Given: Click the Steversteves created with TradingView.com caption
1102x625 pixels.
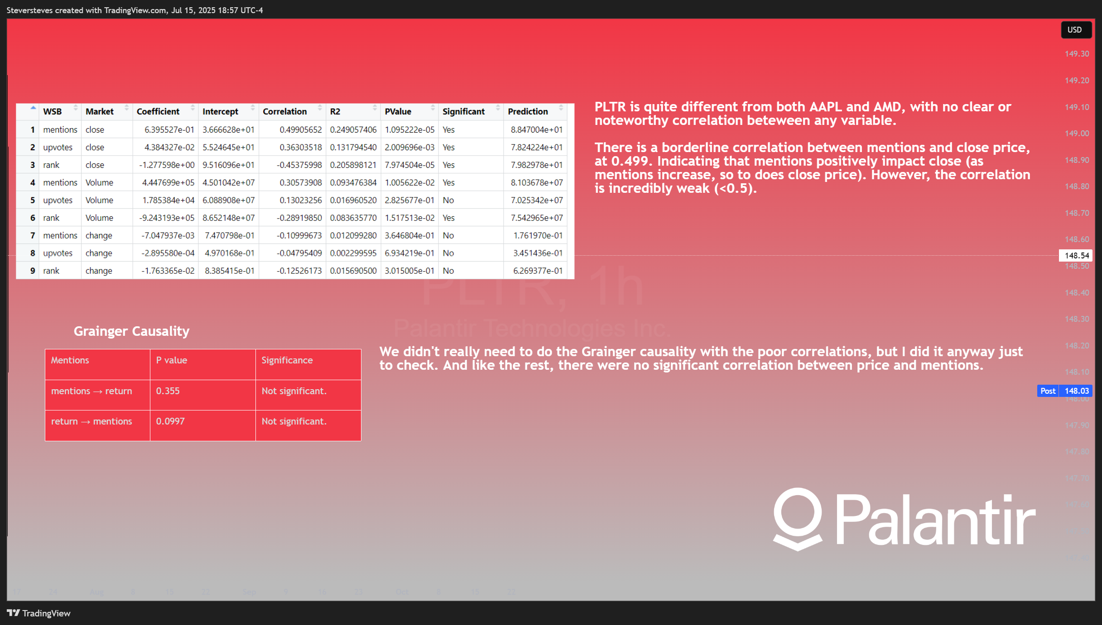Looking at the screenshot, I should tap(135, 10).
